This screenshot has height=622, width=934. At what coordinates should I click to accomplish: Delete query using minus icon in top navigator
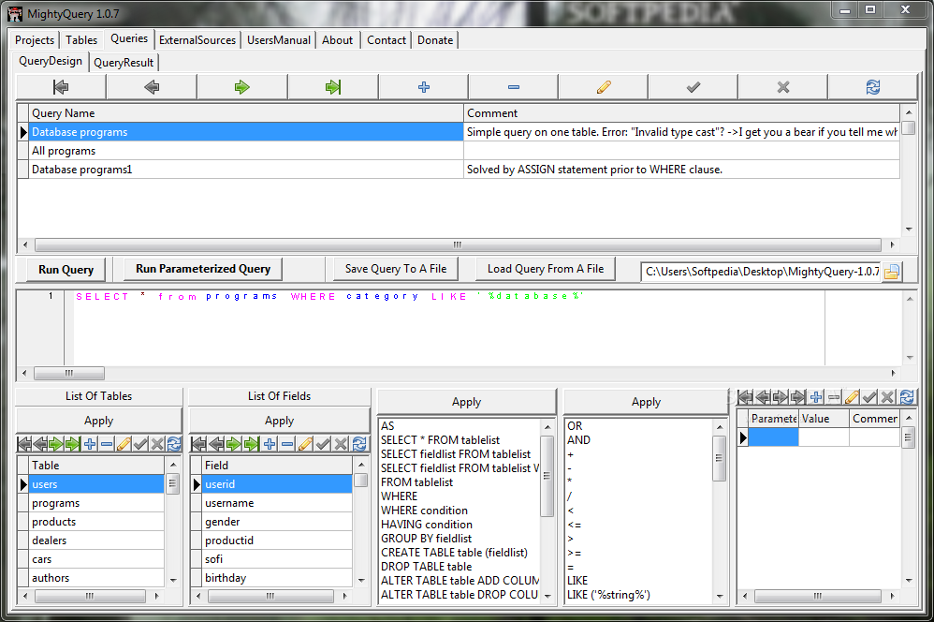(514, 87)
